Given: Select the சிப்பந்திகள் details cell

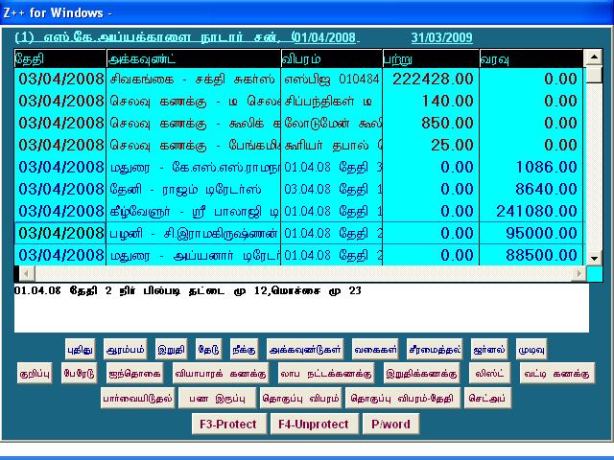Looking at the screenshot, I should (x=332, y=101).
